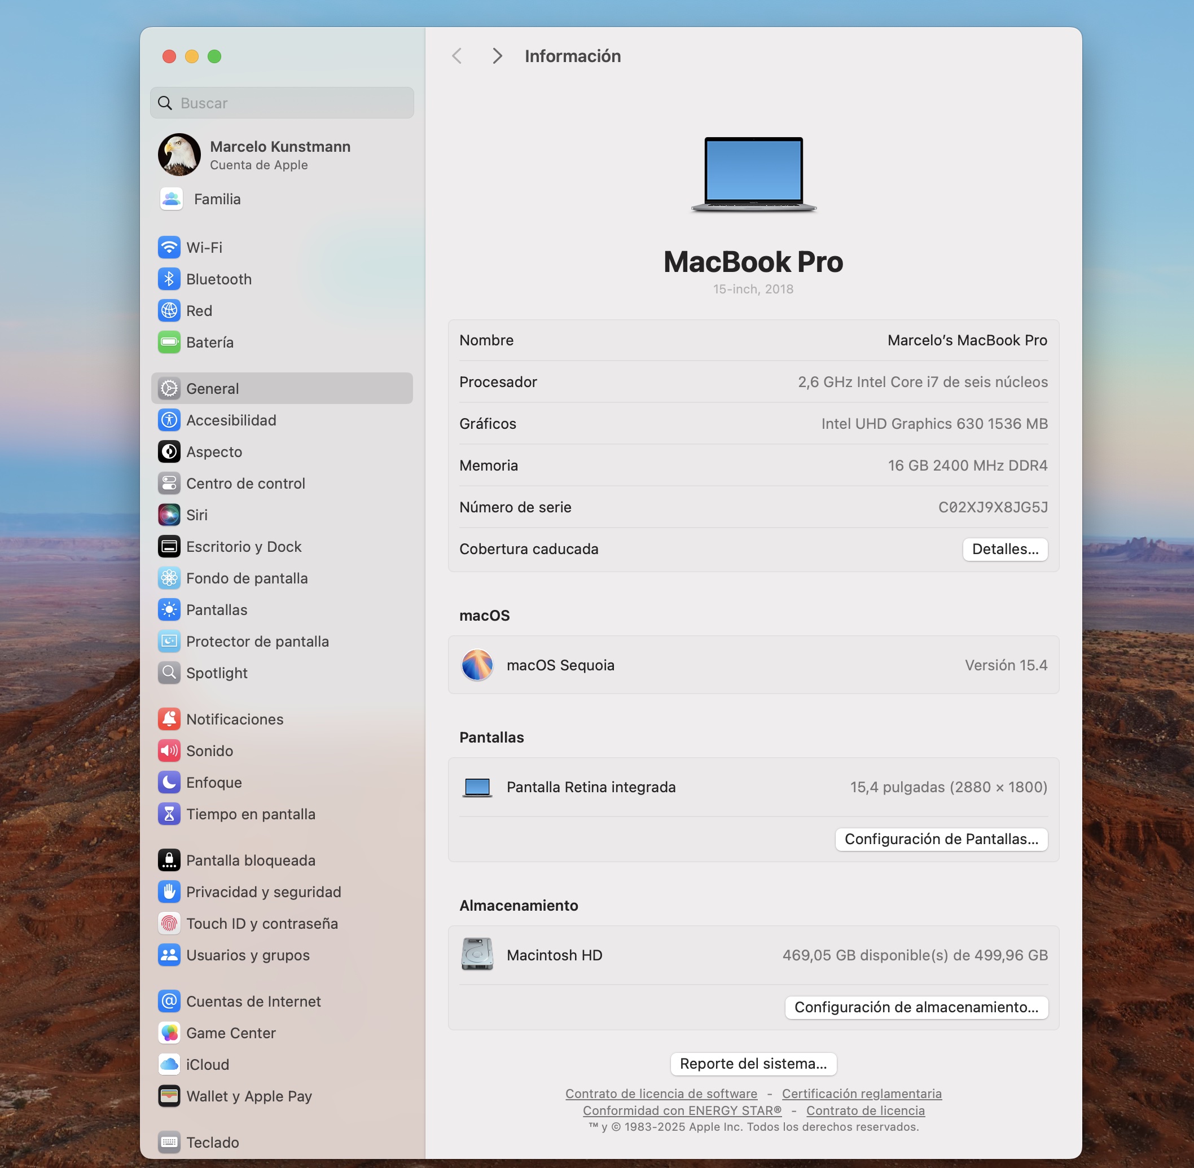This screenshot has height=1168, width=1194.
Task: Open the Wi-Fi settings icon
Action: (x=169, y=247)
